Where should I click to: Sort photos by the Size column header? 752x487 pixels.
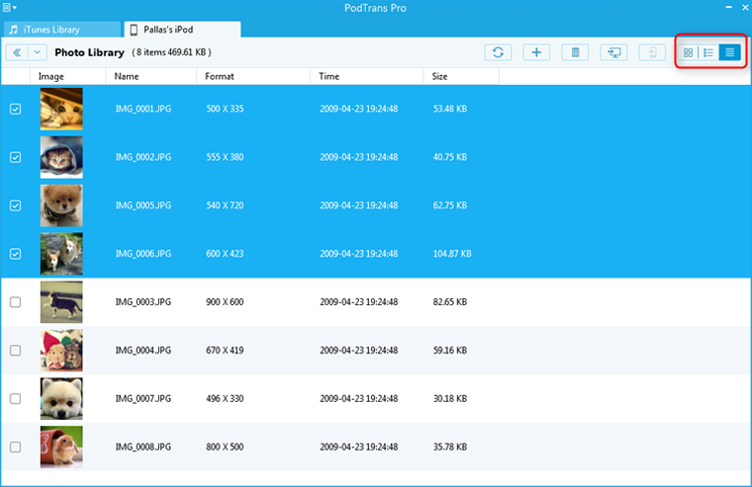coord(440,76)
